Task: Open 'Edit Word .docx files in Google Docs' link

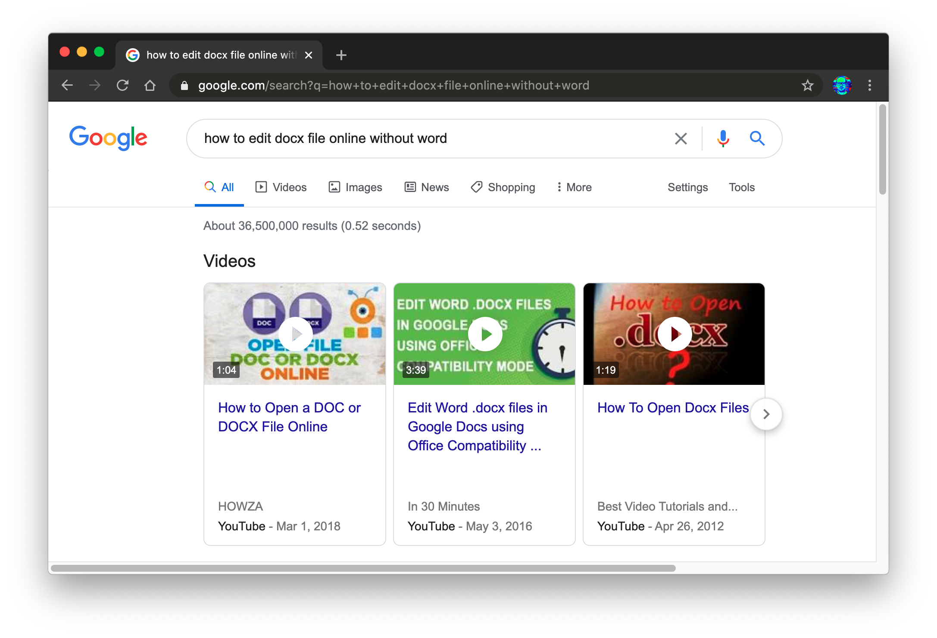Action: (x=478, y=427)
